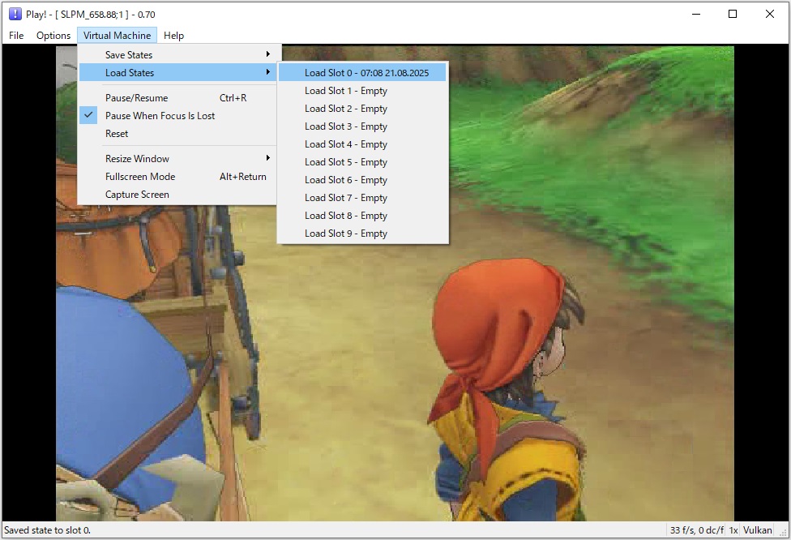Click 'Saved state to slot 0.' status text
This screenshot has width=791, height=540.
[x=48, y=530]
